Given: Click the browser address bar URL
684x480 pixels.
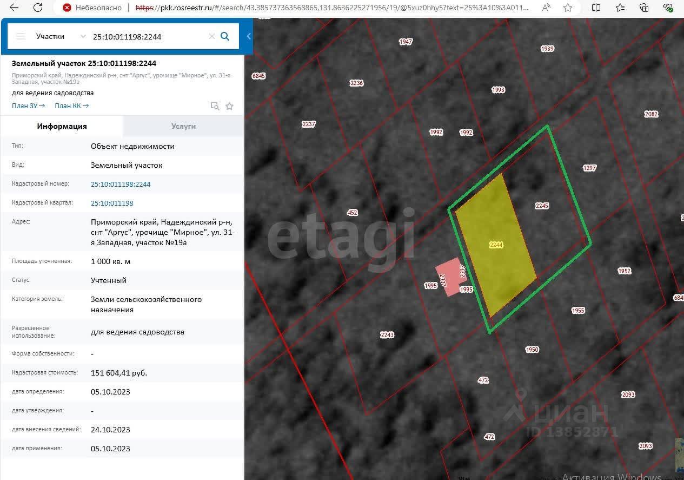Looking at the screenshot, I should tap(332, 8).
